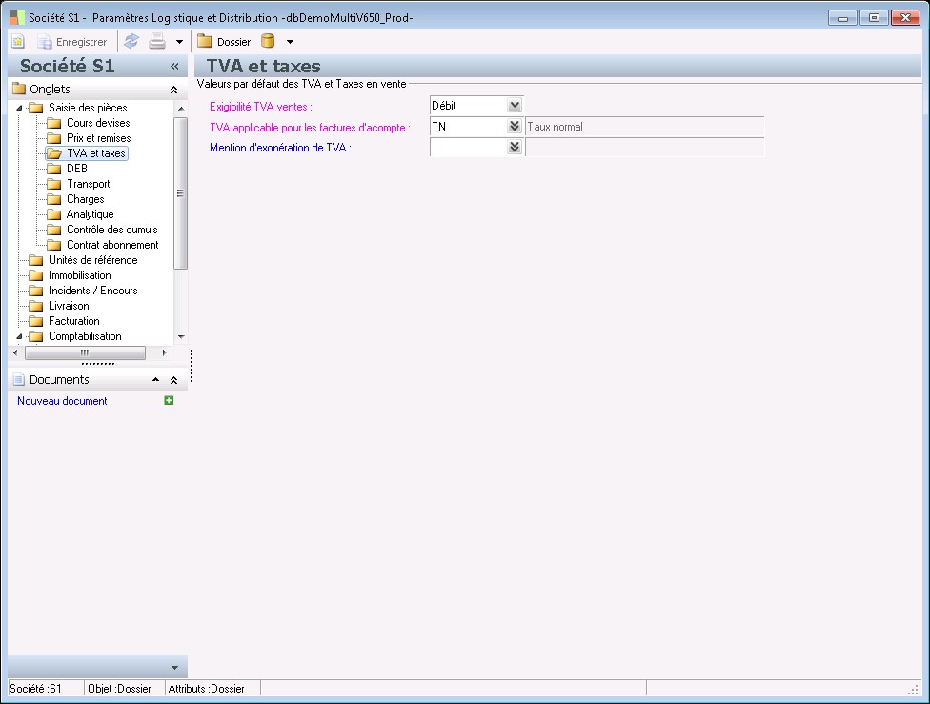Image resolution: width=930 pixels, height=704 pixels.
Task: Collapse the Onglets section
Action: [x=173, y=90]
